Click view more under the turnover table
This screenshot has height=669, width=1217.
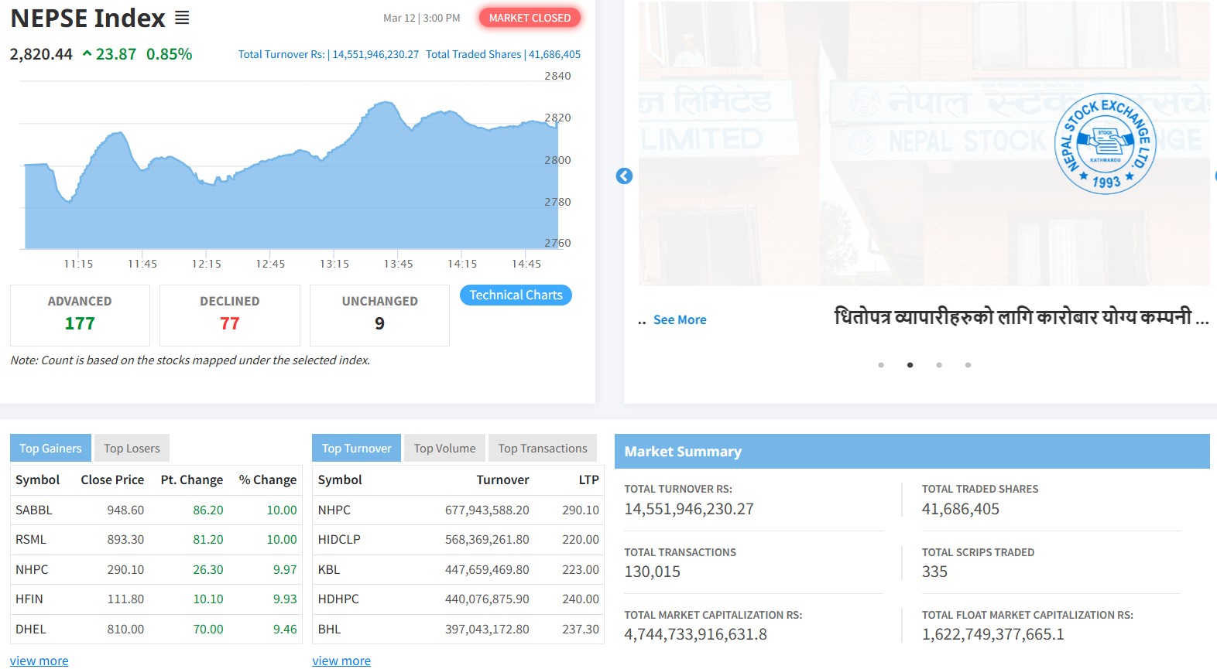[341, 661]
